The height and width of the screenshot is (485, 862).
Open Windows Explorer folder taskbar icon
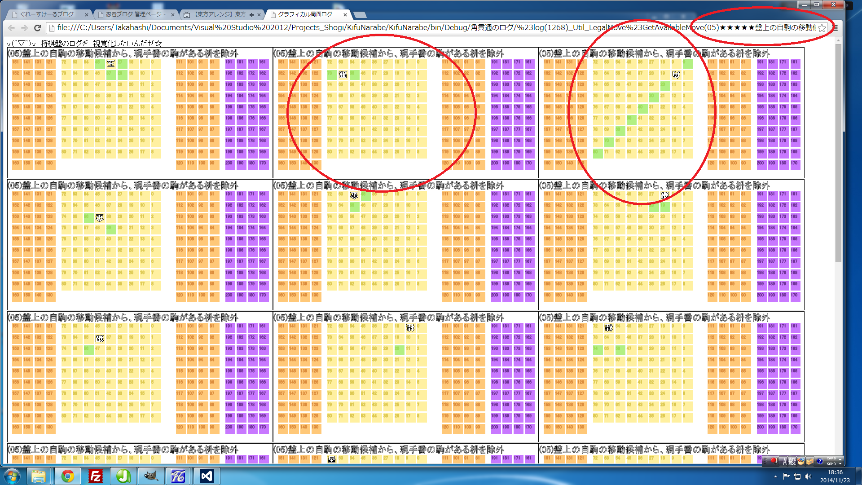tap(39, 476)
